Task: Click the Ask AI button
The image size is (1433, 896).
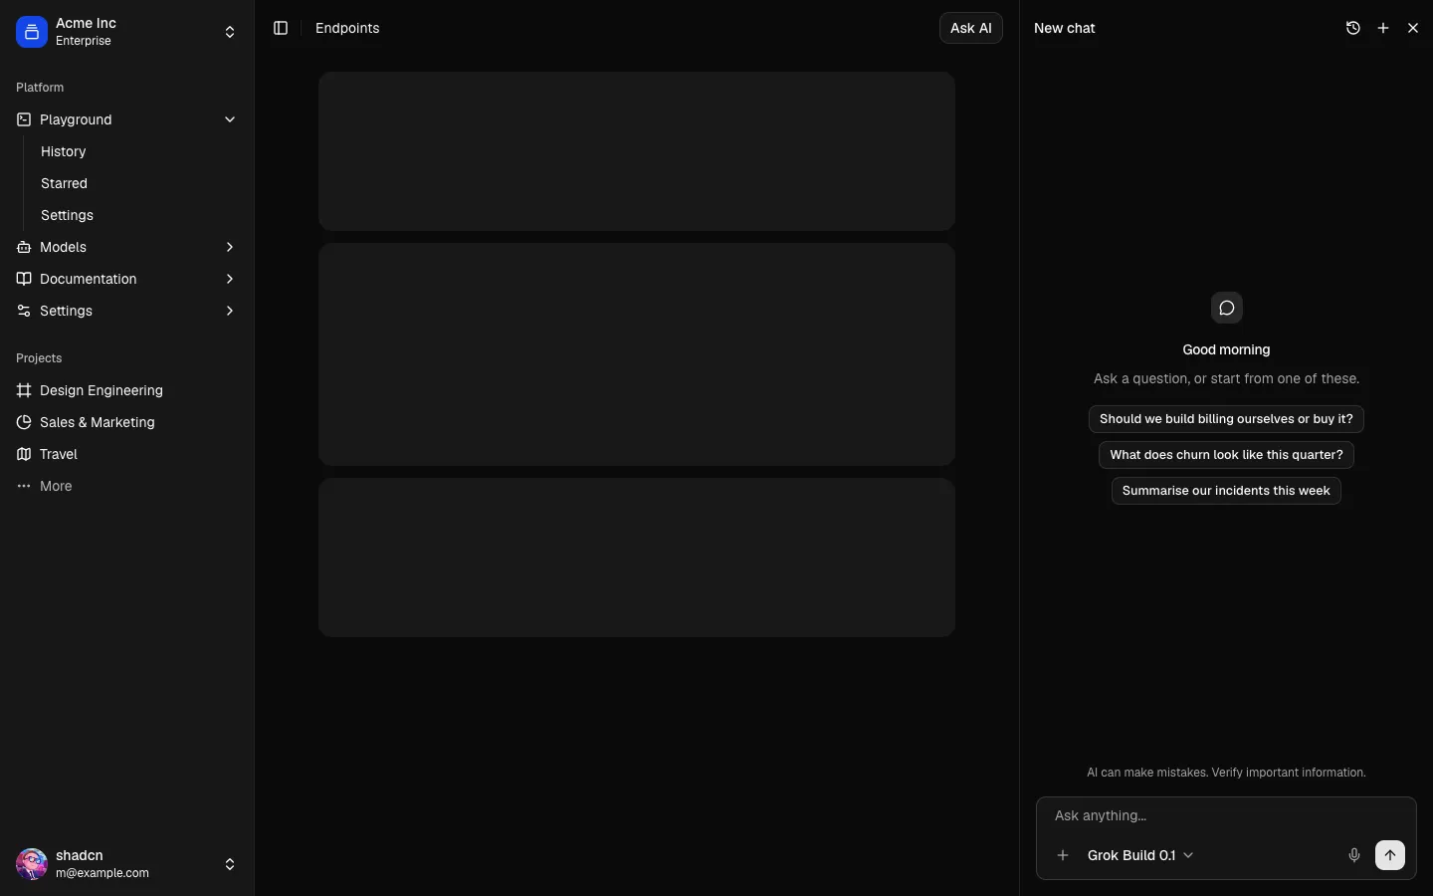Action: tap(971, 28)
